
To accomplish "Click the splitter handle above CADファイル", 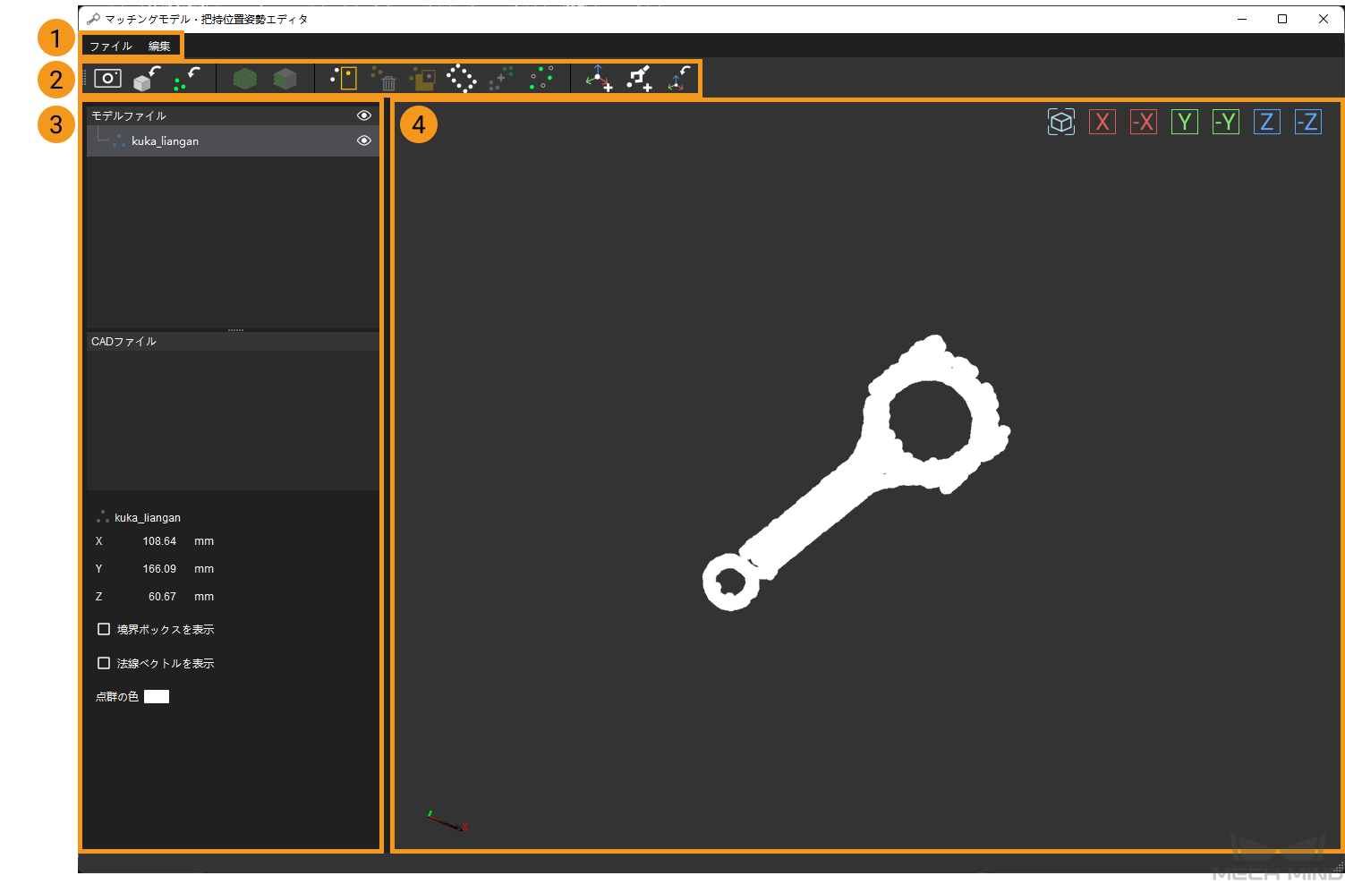I will click(235, 330).
